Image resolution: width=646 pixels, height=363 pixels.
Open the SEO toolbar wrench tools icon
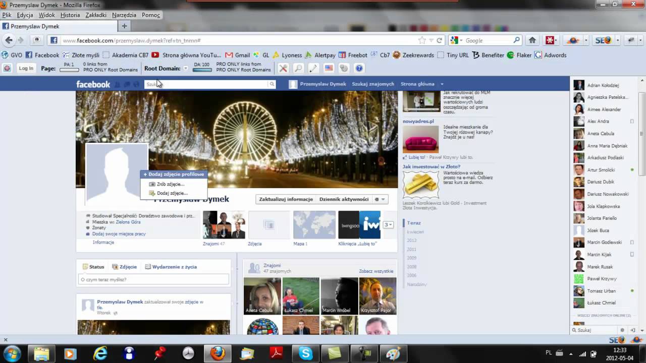[283, 68]
